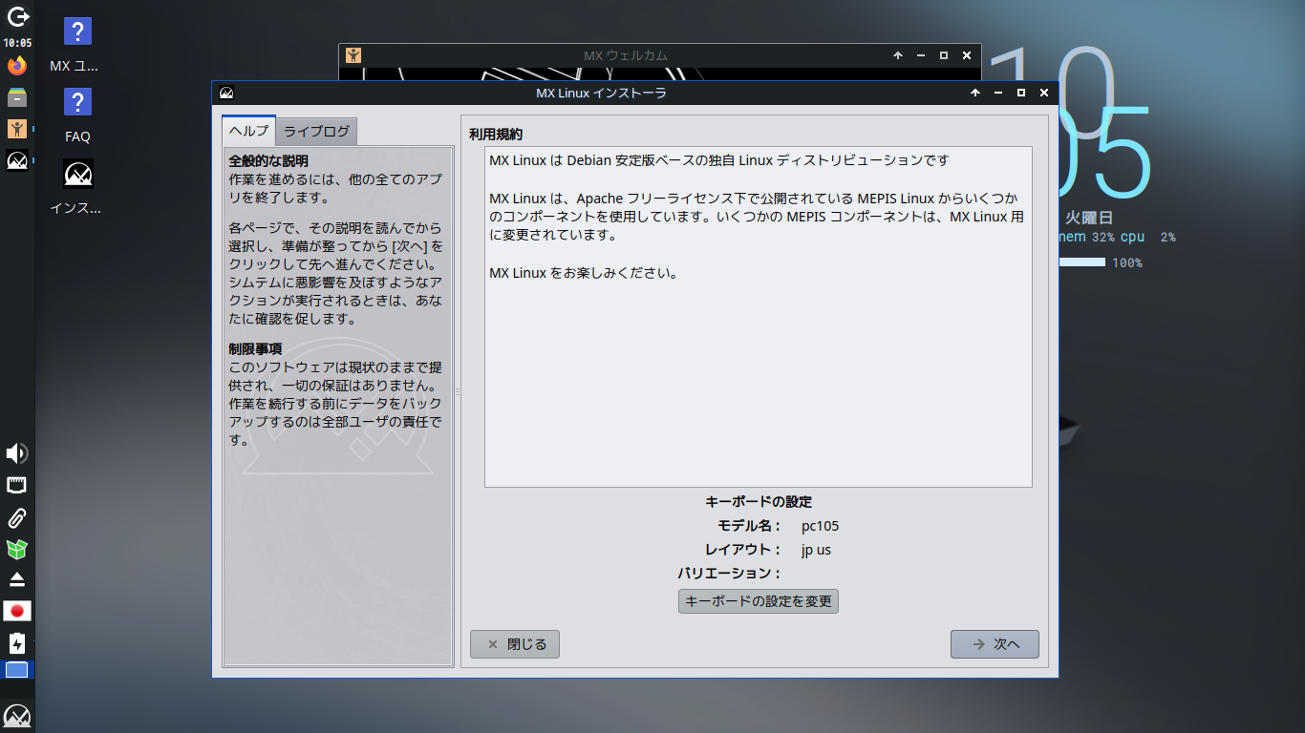Switch to the ヘルプ tab
1305x733 pixels.
coord(248,131)
